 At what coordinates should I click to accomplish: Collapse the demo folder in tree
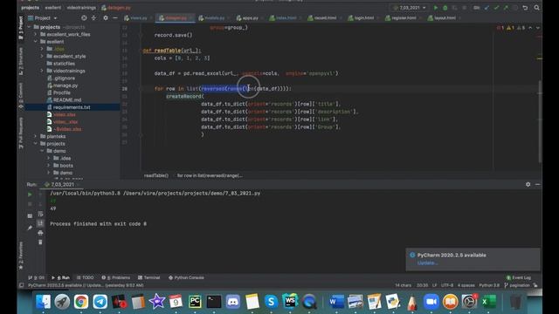tap(42, 151)
